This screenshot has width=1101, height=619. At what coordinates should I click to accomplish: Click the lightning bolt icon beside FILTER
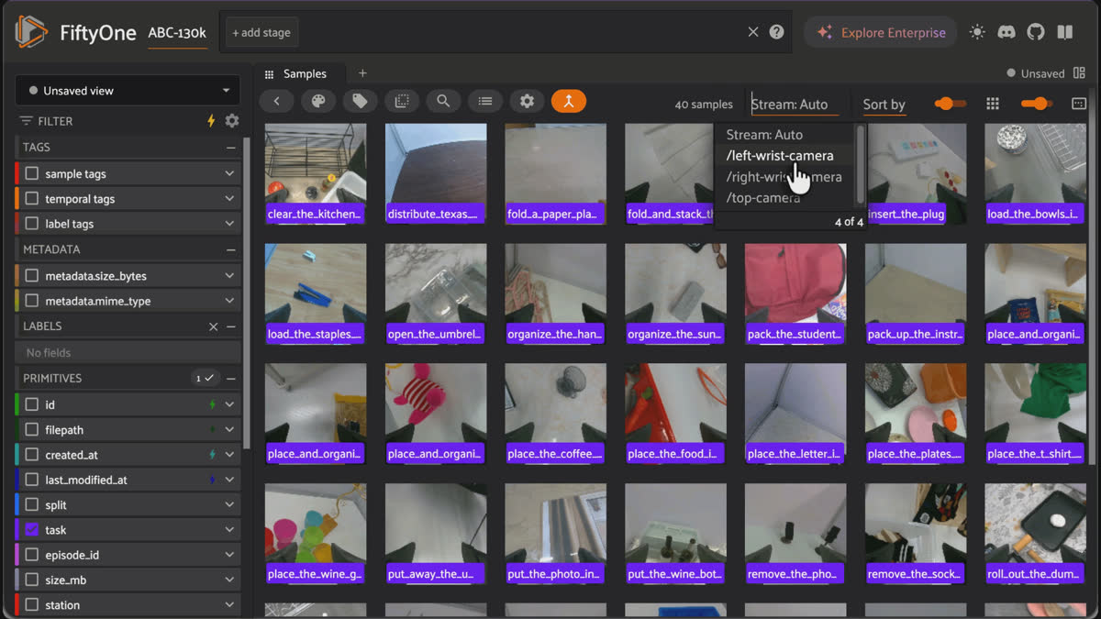(x=211, y=120)
